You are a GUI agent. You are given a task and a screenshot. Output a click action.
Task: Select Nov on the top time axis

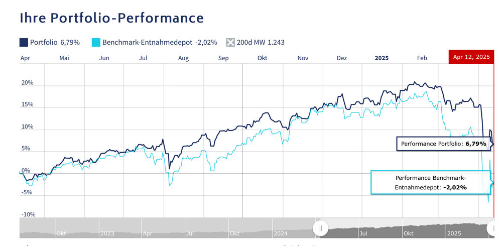(x=302, y=58)
